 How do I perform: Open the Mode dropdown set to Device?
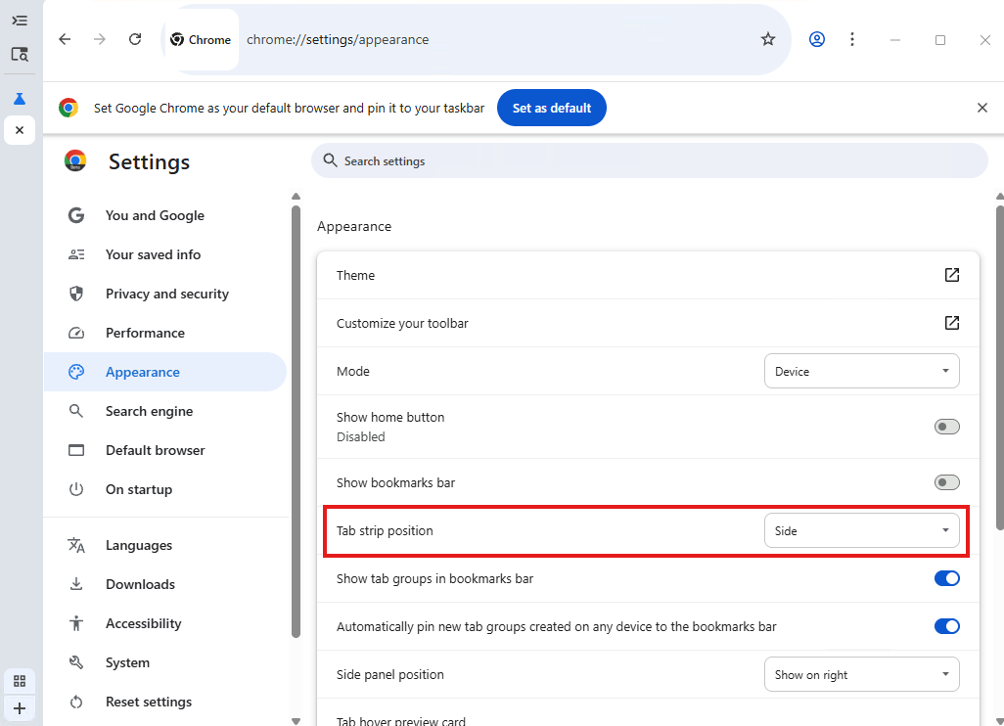coord(861,371)
